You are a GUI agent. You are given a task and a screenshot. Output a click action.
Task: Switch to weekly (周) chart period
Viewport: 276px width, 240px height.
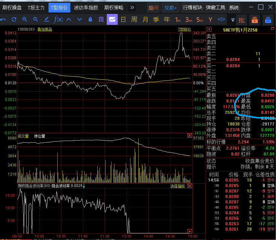tap(134, 19)
